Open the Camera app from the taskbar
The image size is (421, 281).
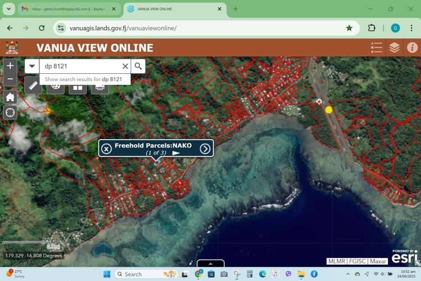[224, 274]
